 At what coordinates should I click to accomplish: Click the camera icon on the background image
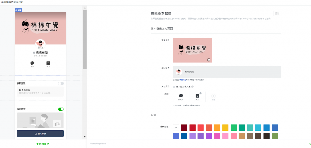[209, 60]
